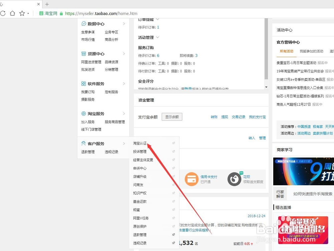Image resolution: width=334 pixels, height=251 pixels.
Task: Unpin 退款管理 in the flyout menu
Action: pos(174,234)
